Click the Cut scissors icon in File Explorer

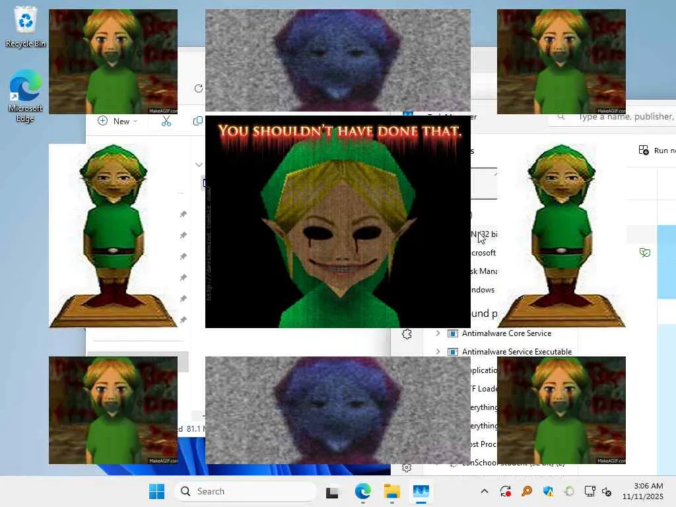(x=166, y=121)
